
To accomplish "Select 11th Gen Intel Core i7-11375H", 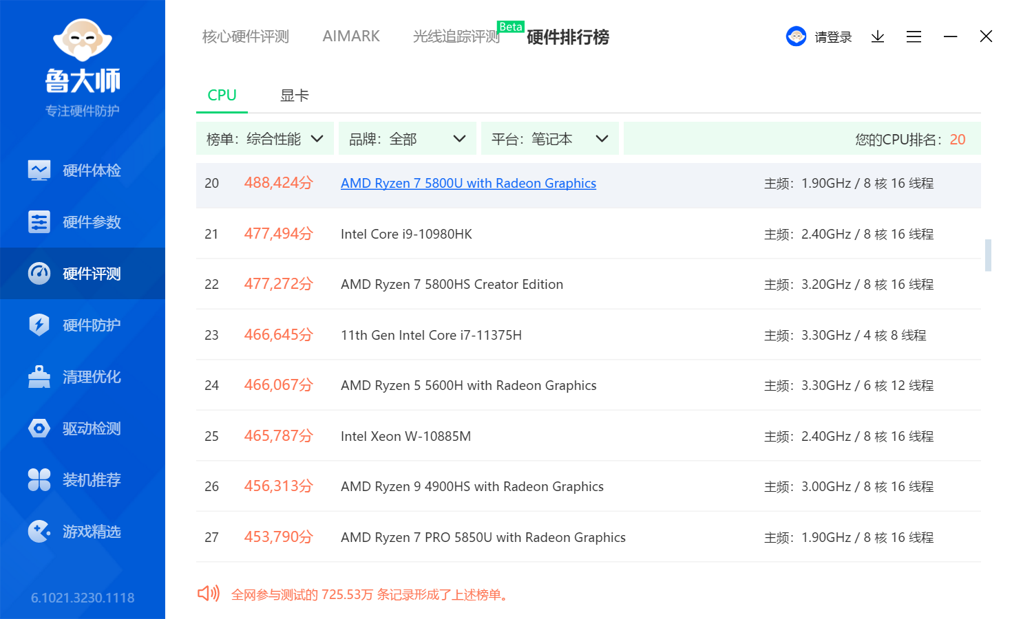I will click(x=589, y=335).
